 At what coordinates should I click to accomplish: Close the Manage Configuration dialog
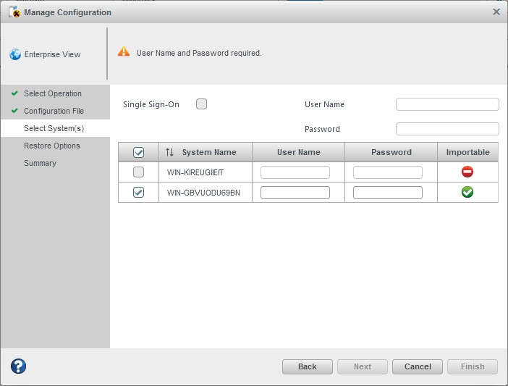click(496, 12)
